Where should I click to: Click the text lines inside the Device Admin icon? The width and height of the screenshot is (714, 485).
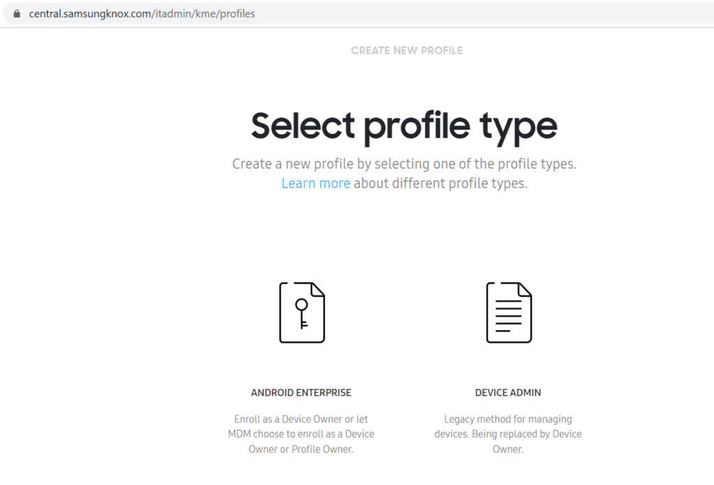tap(508, 316)
